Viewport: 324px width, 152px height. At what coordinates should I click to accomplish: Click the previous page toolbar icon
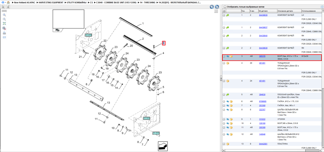tap(4, 7)
